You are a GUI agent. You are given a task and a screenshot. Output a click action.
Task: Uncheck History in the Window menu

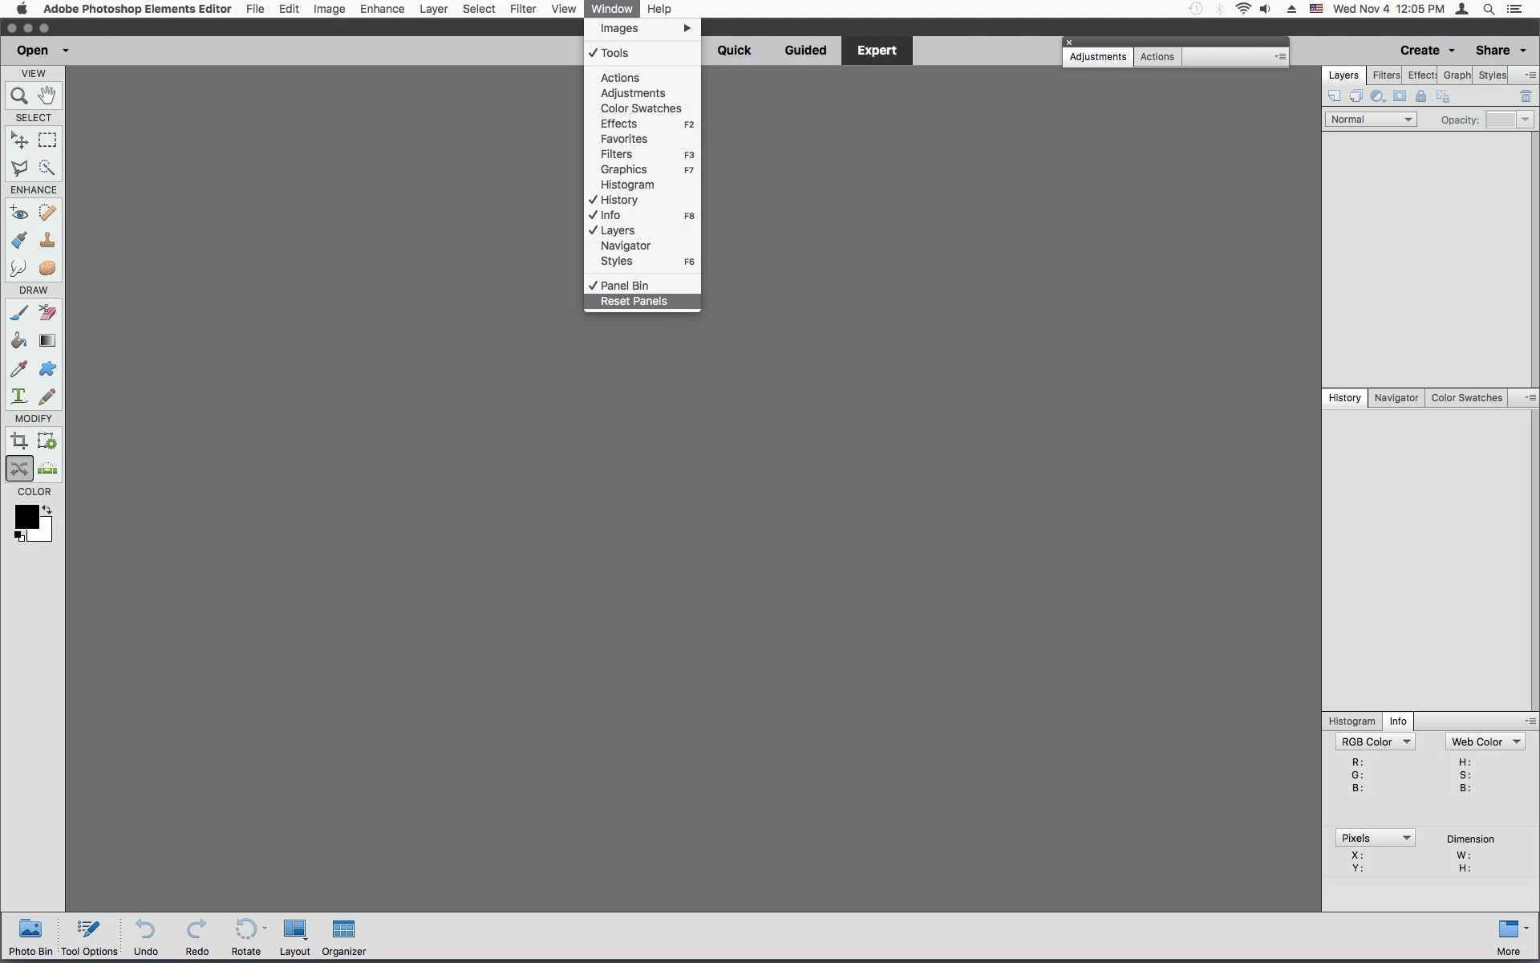(x=618, y=200)
